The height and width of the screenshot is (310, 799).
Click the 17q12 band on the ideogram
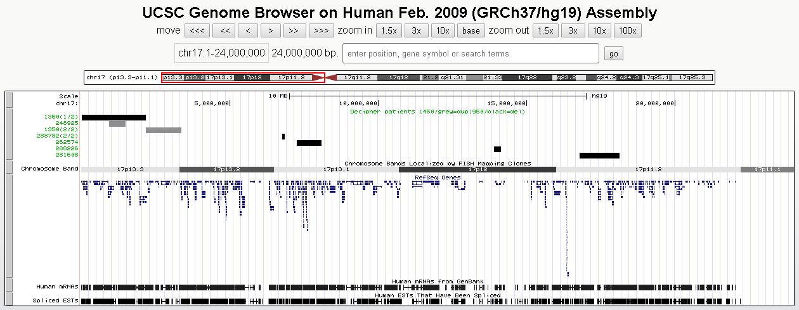pos(398,77)
